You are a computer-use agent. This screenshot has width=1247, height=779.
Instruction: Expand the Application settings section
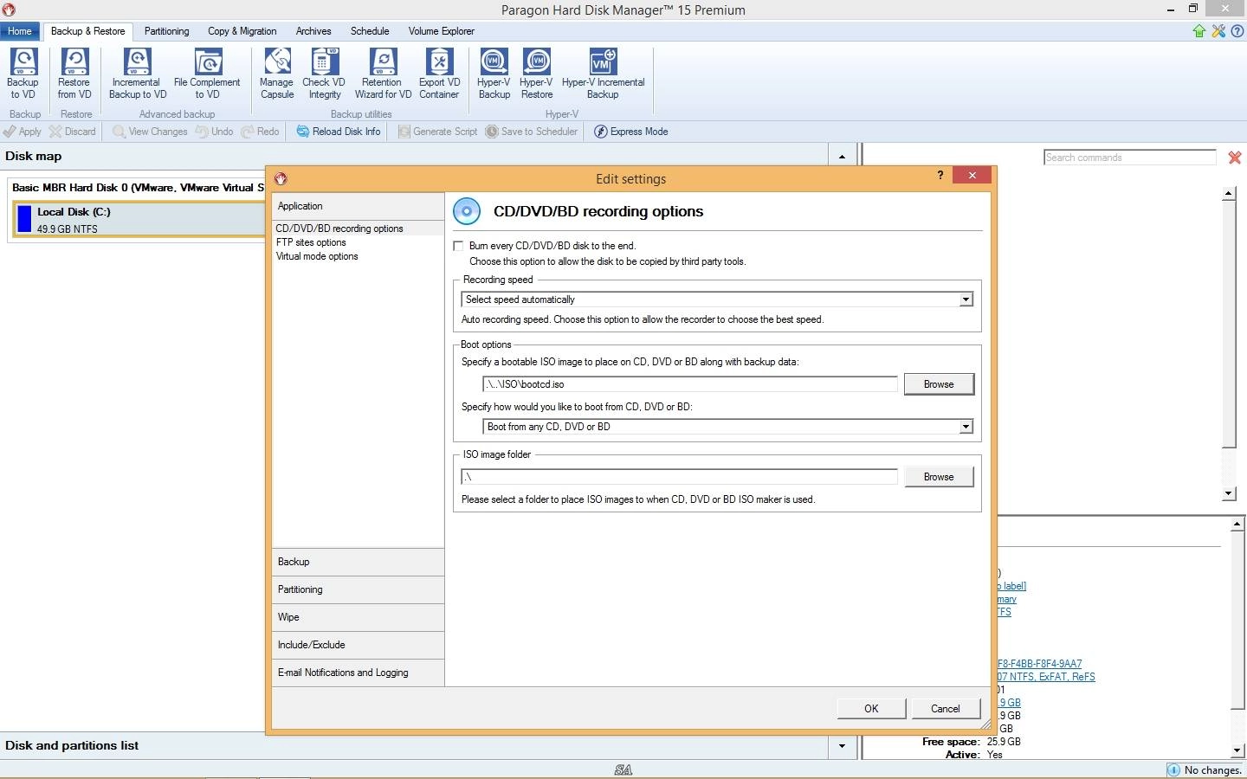[x=358, y=206]
